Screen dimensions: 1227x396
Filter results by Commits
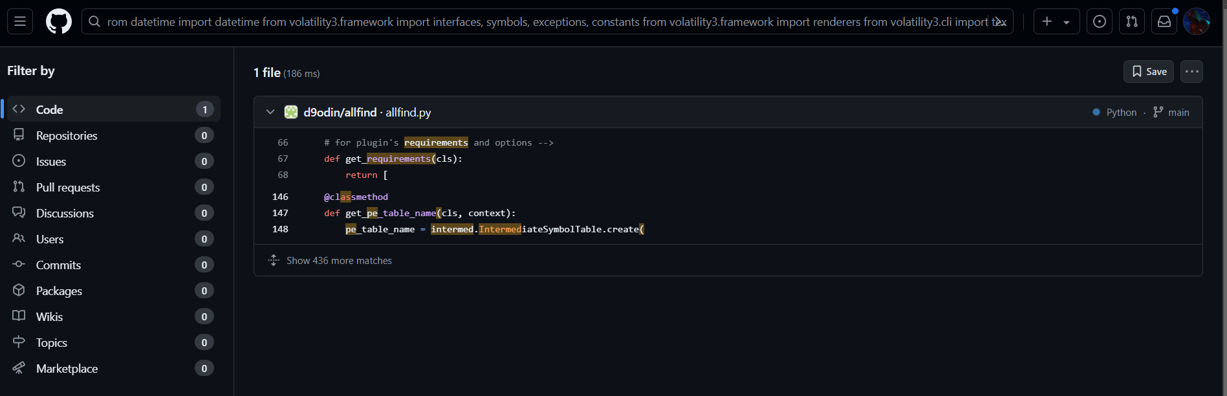[x=58, y=265]
